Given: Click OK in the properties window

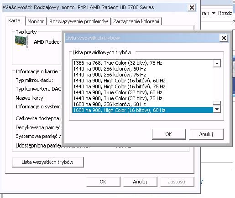Looking at the screenshot, I should (x=103, y=182).
